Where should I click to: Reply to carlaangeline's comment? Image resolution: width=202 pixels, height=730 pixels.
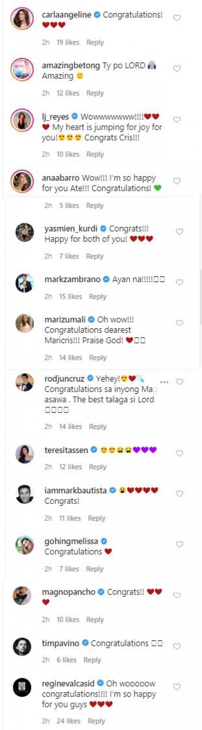click(x=95, y=42)
